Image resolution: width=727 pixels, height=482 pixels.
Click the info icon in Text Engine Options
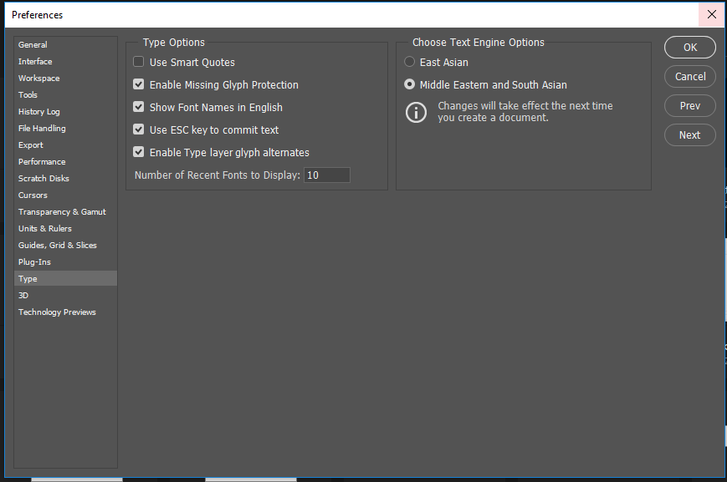(x=416, y=112)
